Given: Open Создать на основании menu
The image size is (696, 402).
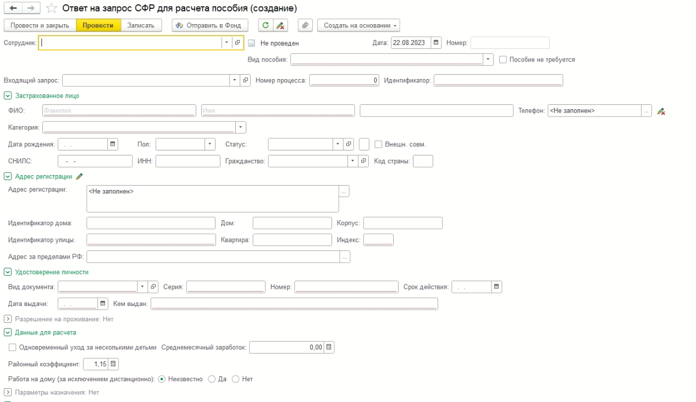Looking at the screenshot, I should pos(358,25).
